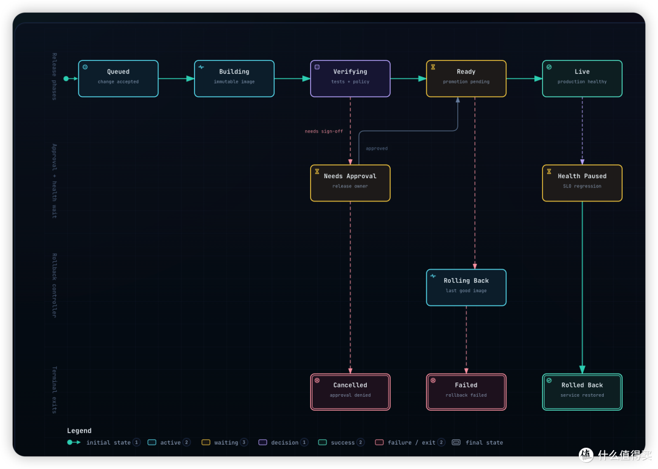The image size is (658, 469).
Task: Select the "Health Paused" node title
Action: pos(582,176)
